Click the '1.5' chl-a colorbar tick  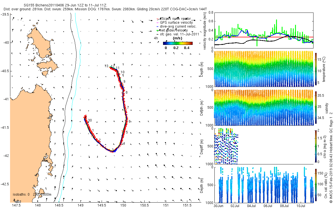tap(320, 138)
